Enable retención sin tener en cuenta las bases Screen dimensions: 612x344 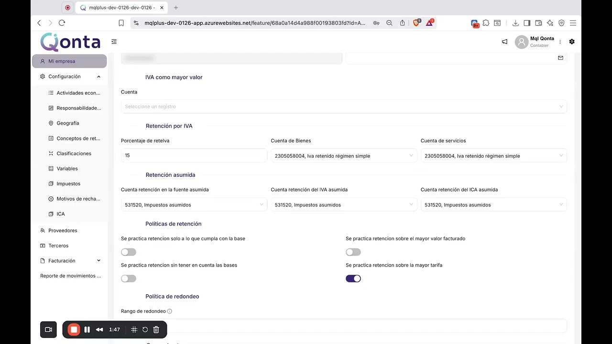[129, 279]
